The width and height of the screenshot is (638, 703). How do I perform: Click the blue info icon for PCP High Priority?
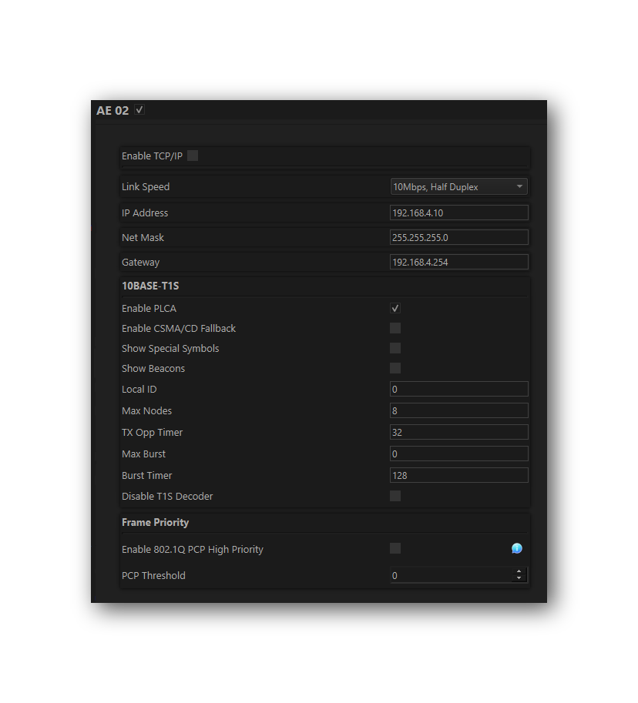click(516, 548)
